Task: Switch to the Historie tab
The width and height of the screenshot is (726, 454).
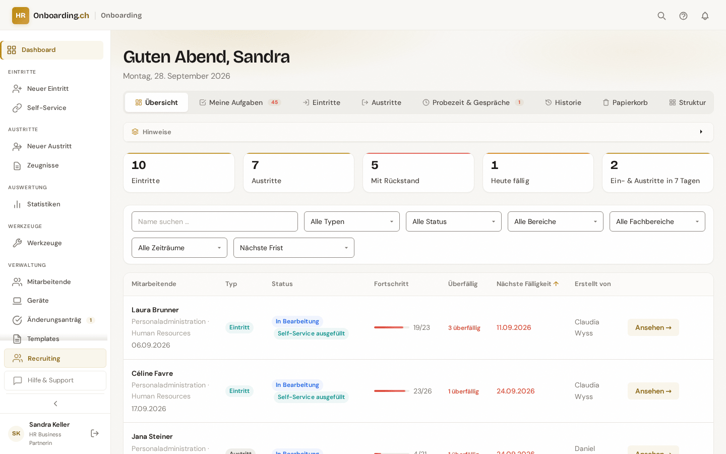Action: point(563,102)
